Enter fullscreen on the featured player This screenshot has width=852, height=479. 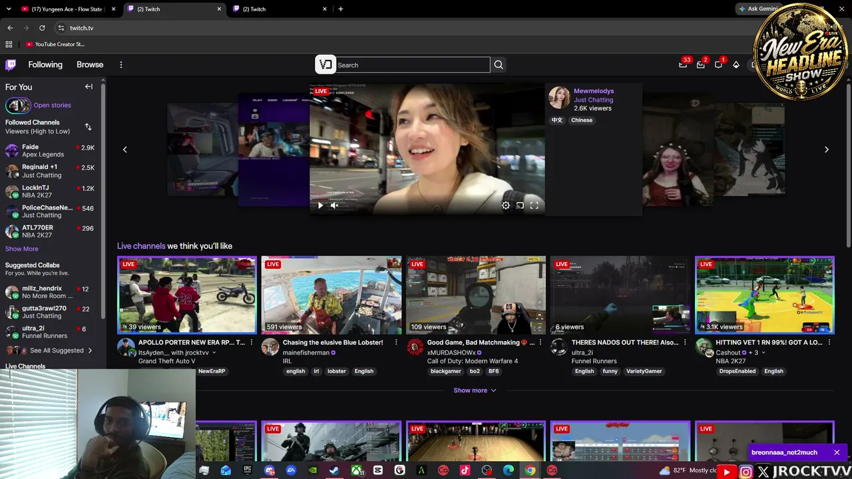534,206
